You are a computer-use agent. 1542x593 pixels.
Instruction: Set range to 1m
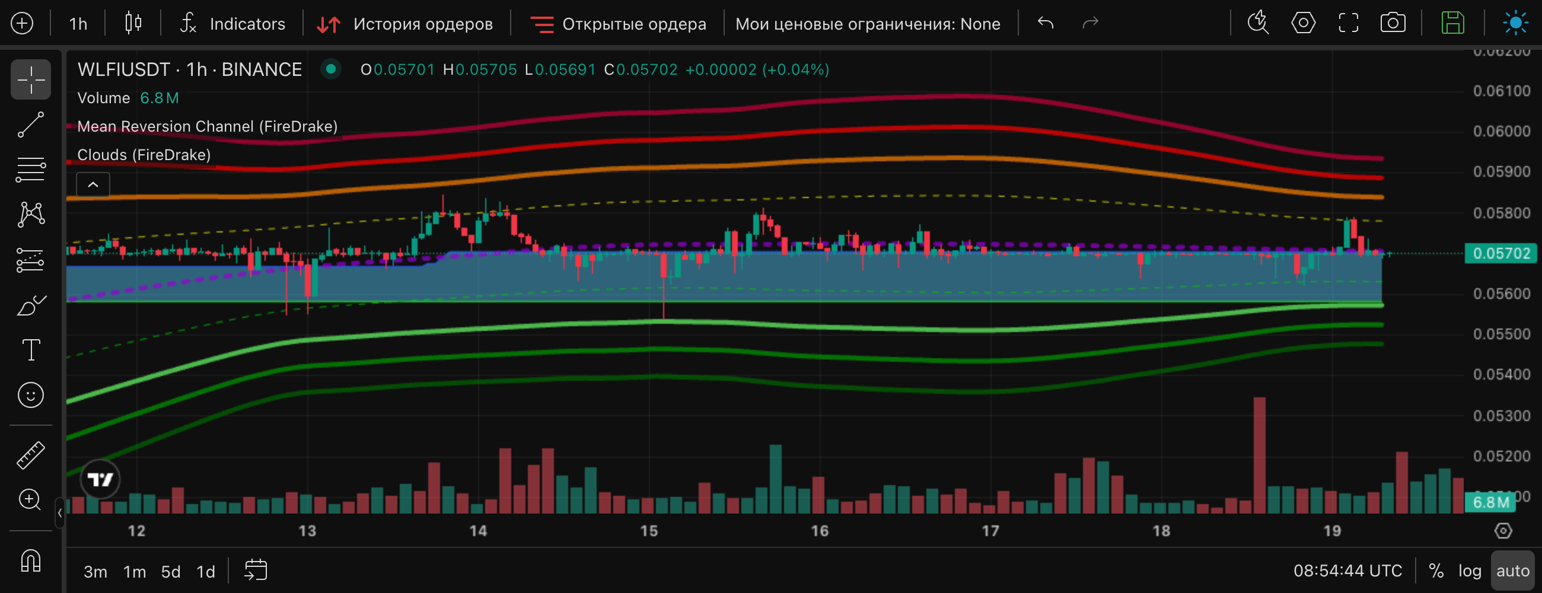[x=135, y=572]
